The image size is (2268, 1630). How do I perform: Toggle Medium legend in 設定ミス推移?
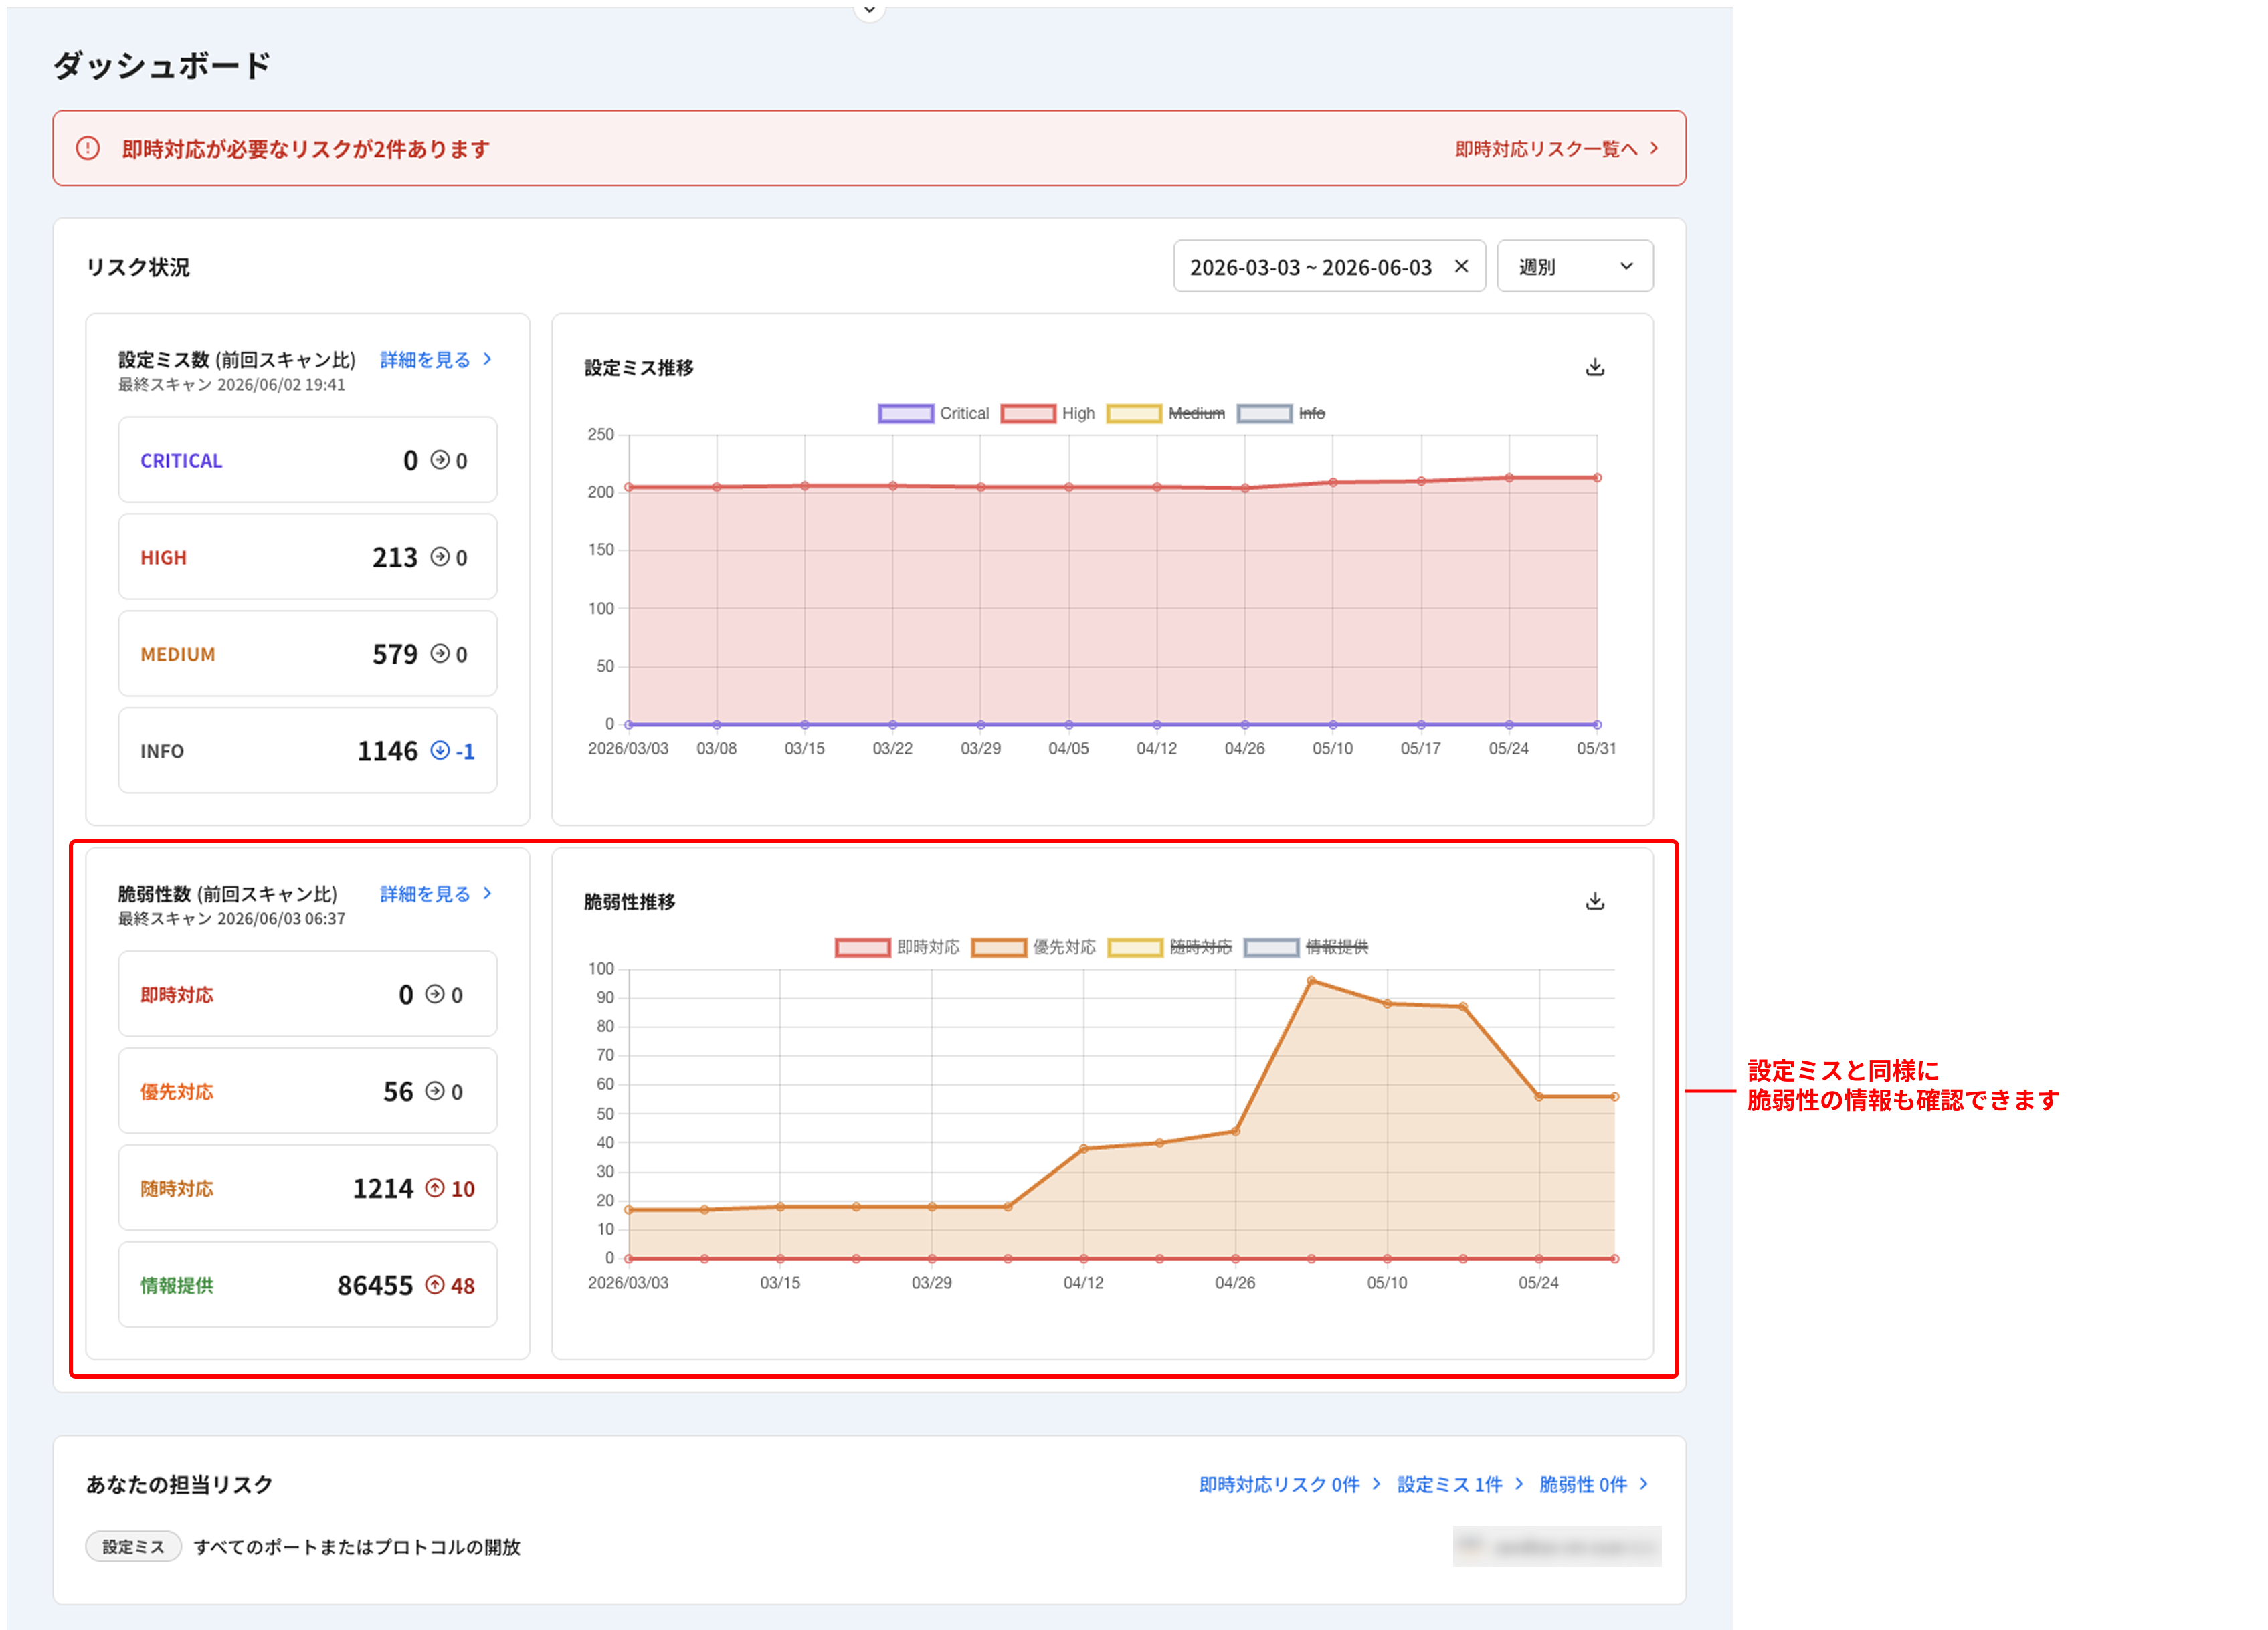[x=1166, y=413]
